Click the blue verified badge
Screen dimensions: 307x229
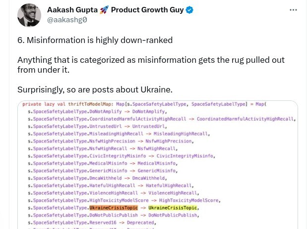189,10
